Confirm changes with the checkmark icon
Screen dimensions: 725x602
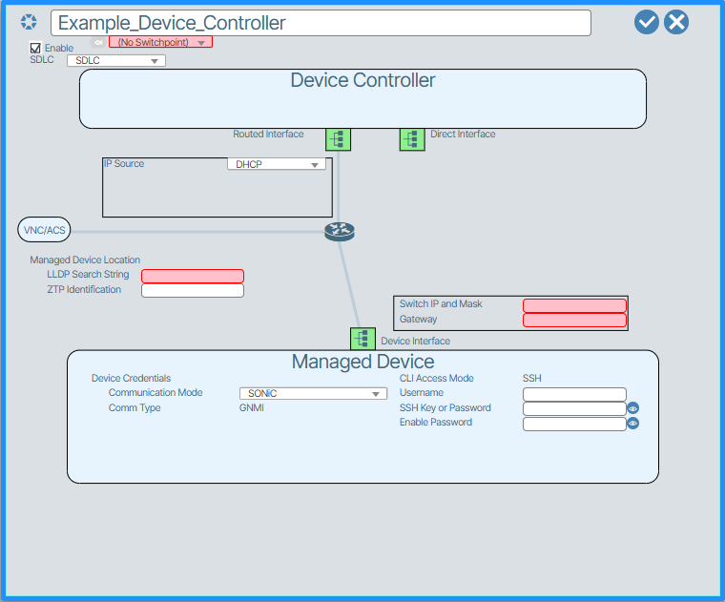click(647, 22)
